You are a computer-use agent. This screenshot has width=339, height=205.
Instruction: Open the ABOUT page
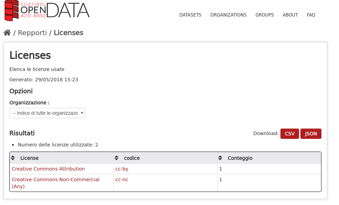coord(290,15)
